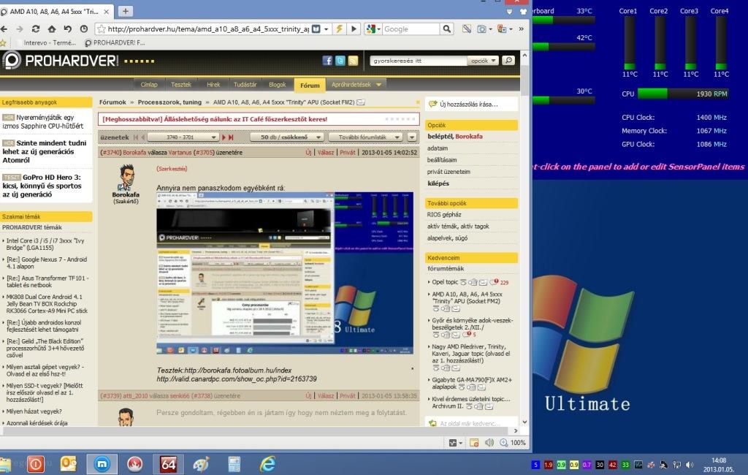Open Prohardver RSS feed icon
The width and height of the screenshot is (748, 475).
click(x=353, y=61)
